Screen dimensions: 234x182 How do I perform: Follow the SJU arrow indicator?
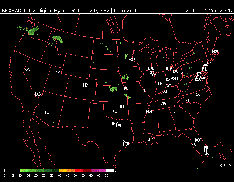tap(225, 165)
